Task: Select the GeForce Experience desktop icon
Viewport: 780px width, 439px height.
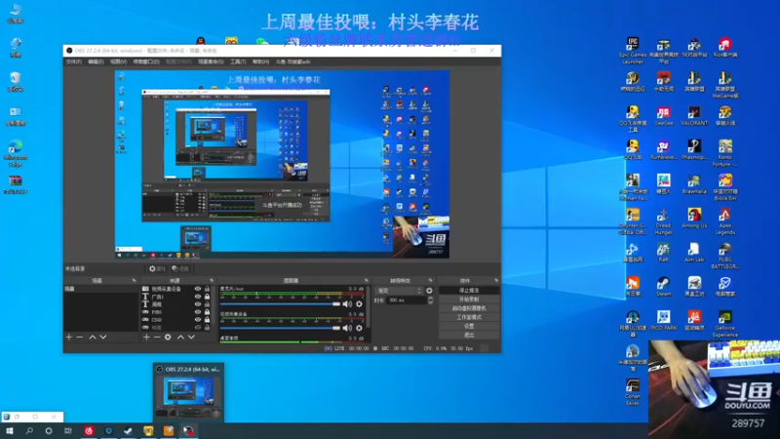Action: tap(724, 324)
